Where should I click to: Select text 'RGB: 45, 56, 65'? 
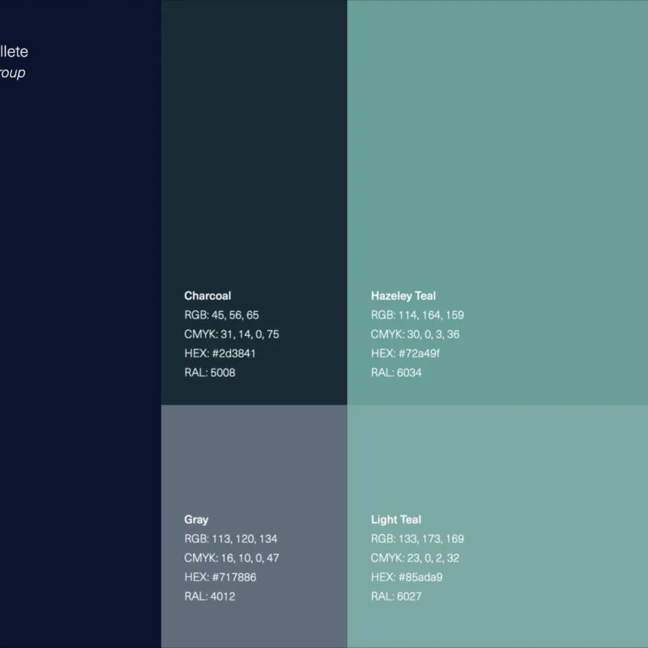coord(221,315)
